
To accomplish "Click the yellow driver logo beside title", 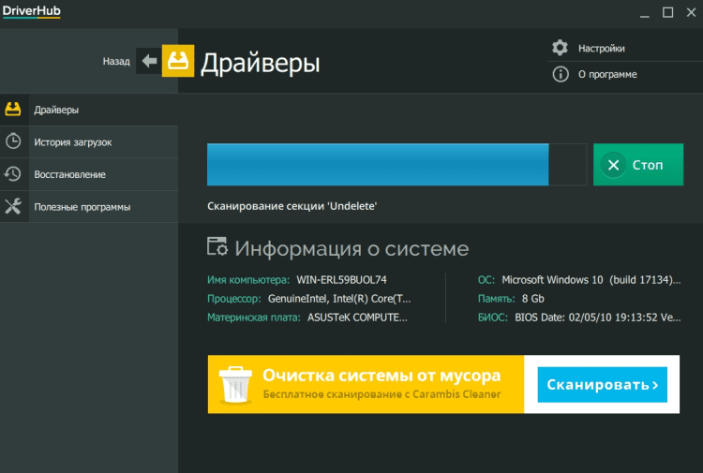I will point(178,61).
